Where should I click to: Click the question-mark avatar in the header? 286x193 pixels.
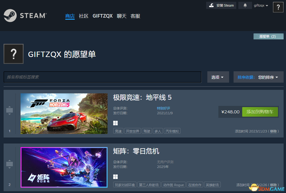pyautogui.click(x=278, y=7)
